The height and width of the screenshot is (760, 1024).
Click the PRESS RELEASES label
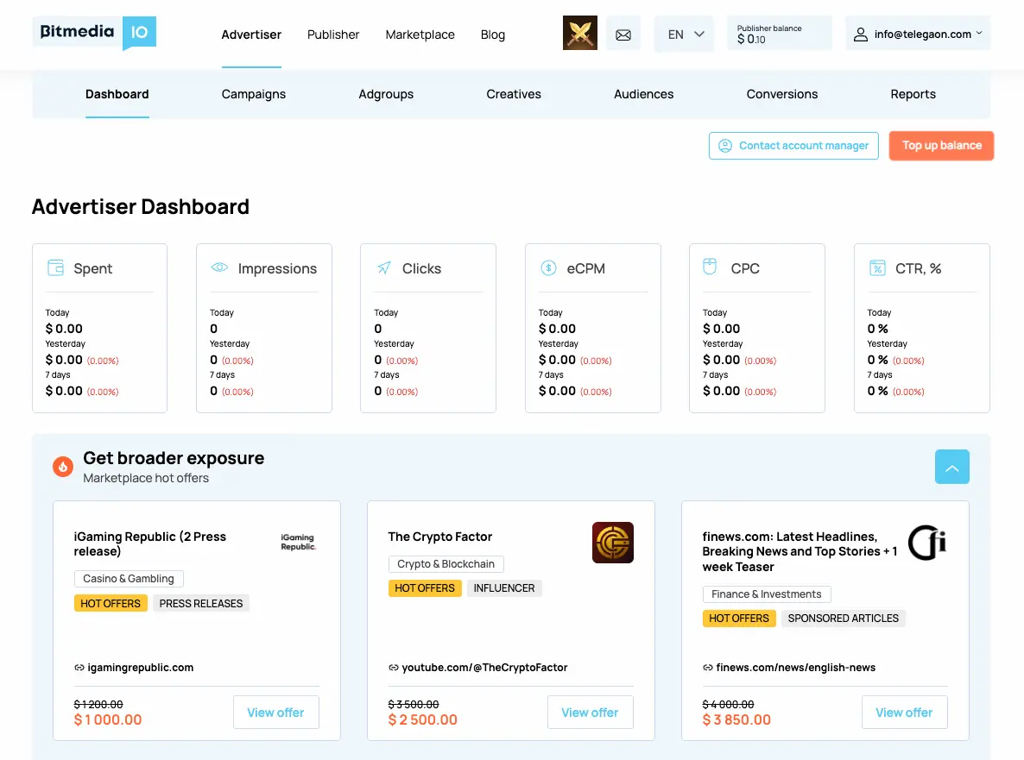point(201,604)
